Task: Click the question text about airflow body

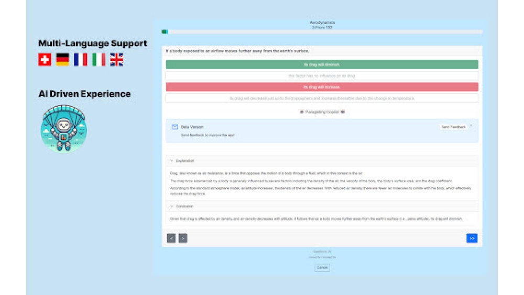Action: (237, 51)
